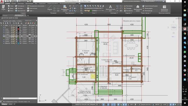Screen dimensions: 188x106
Task: Click the layer search input field
Action: [x=30, y=21]
